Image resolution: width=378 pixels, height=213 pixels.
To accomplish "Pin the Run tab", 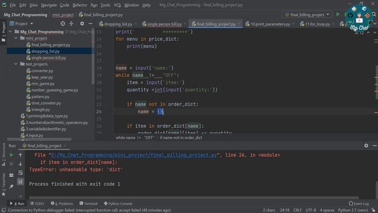I will tap(11, 186).
